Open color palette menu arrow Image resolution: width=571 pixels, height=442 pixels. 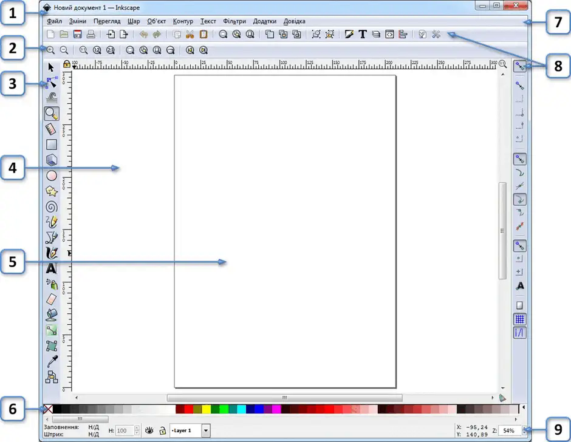524,409
